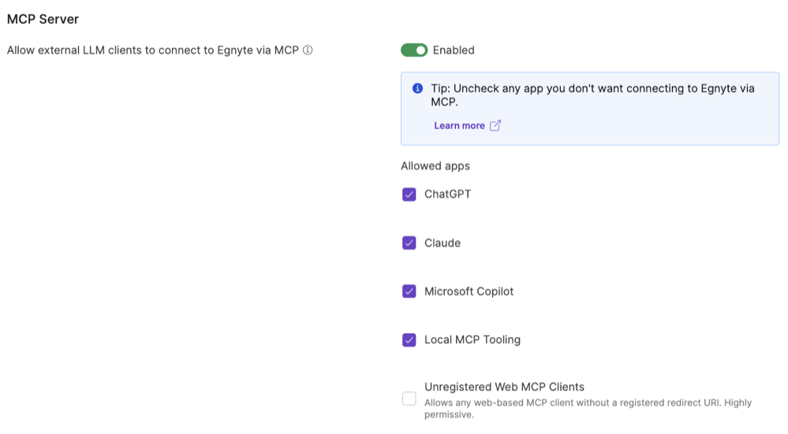
Task: Click the Microsoft Copilot label text
Action: [469, 292]
